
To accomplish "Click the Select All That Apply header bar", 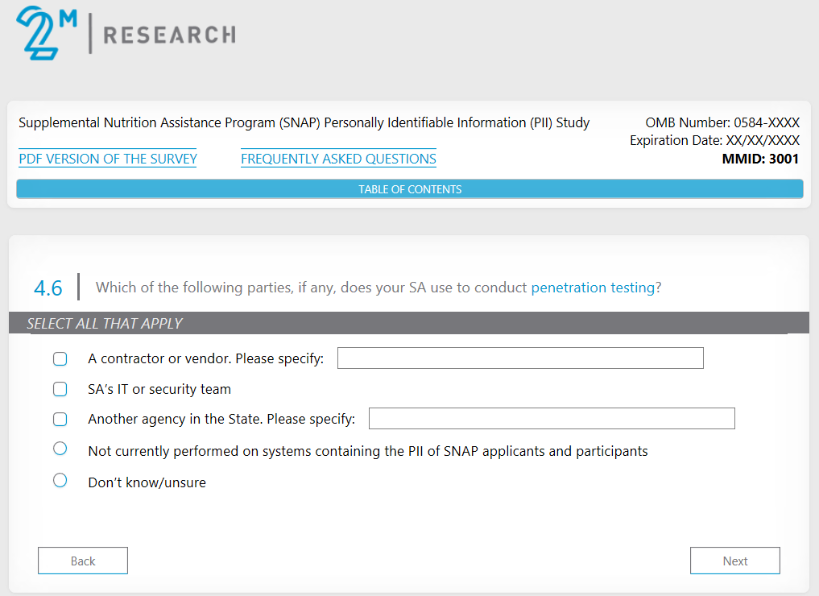I will coord(409,324).
